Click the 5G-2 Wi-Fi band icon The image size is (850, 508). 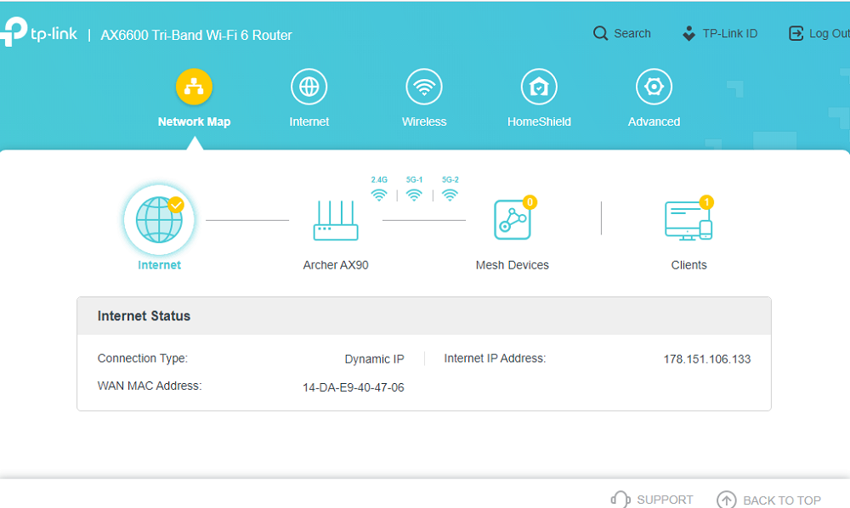(450, 195)
